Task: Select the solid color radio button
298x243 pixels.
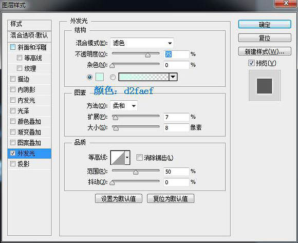Action: 90,77
